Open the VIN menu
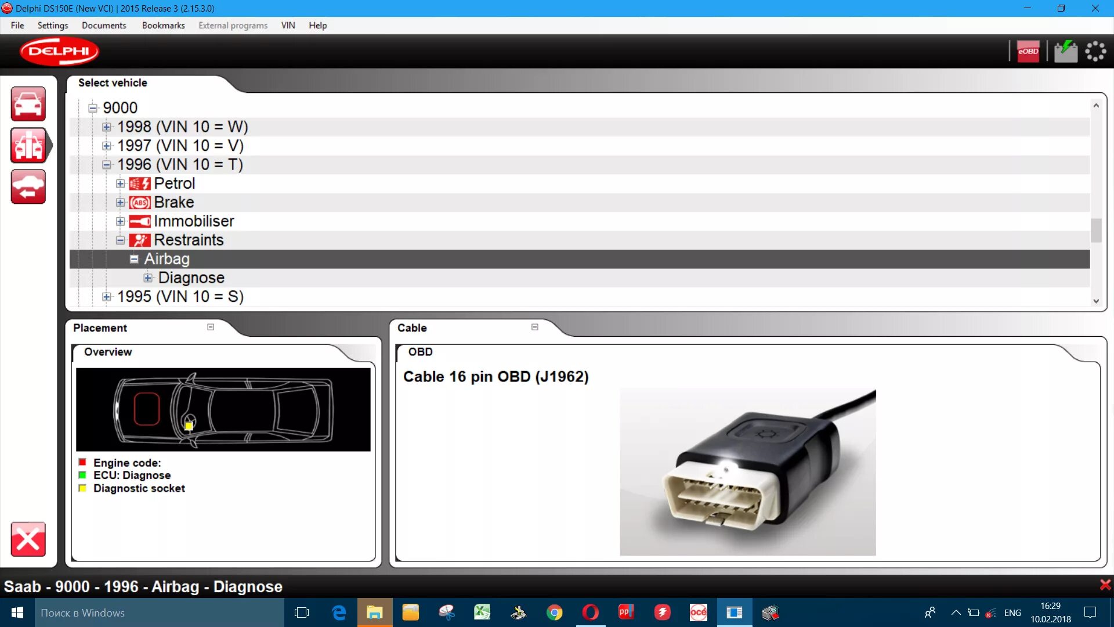This screenshot has height=627, width=1114. coord(288,26)
